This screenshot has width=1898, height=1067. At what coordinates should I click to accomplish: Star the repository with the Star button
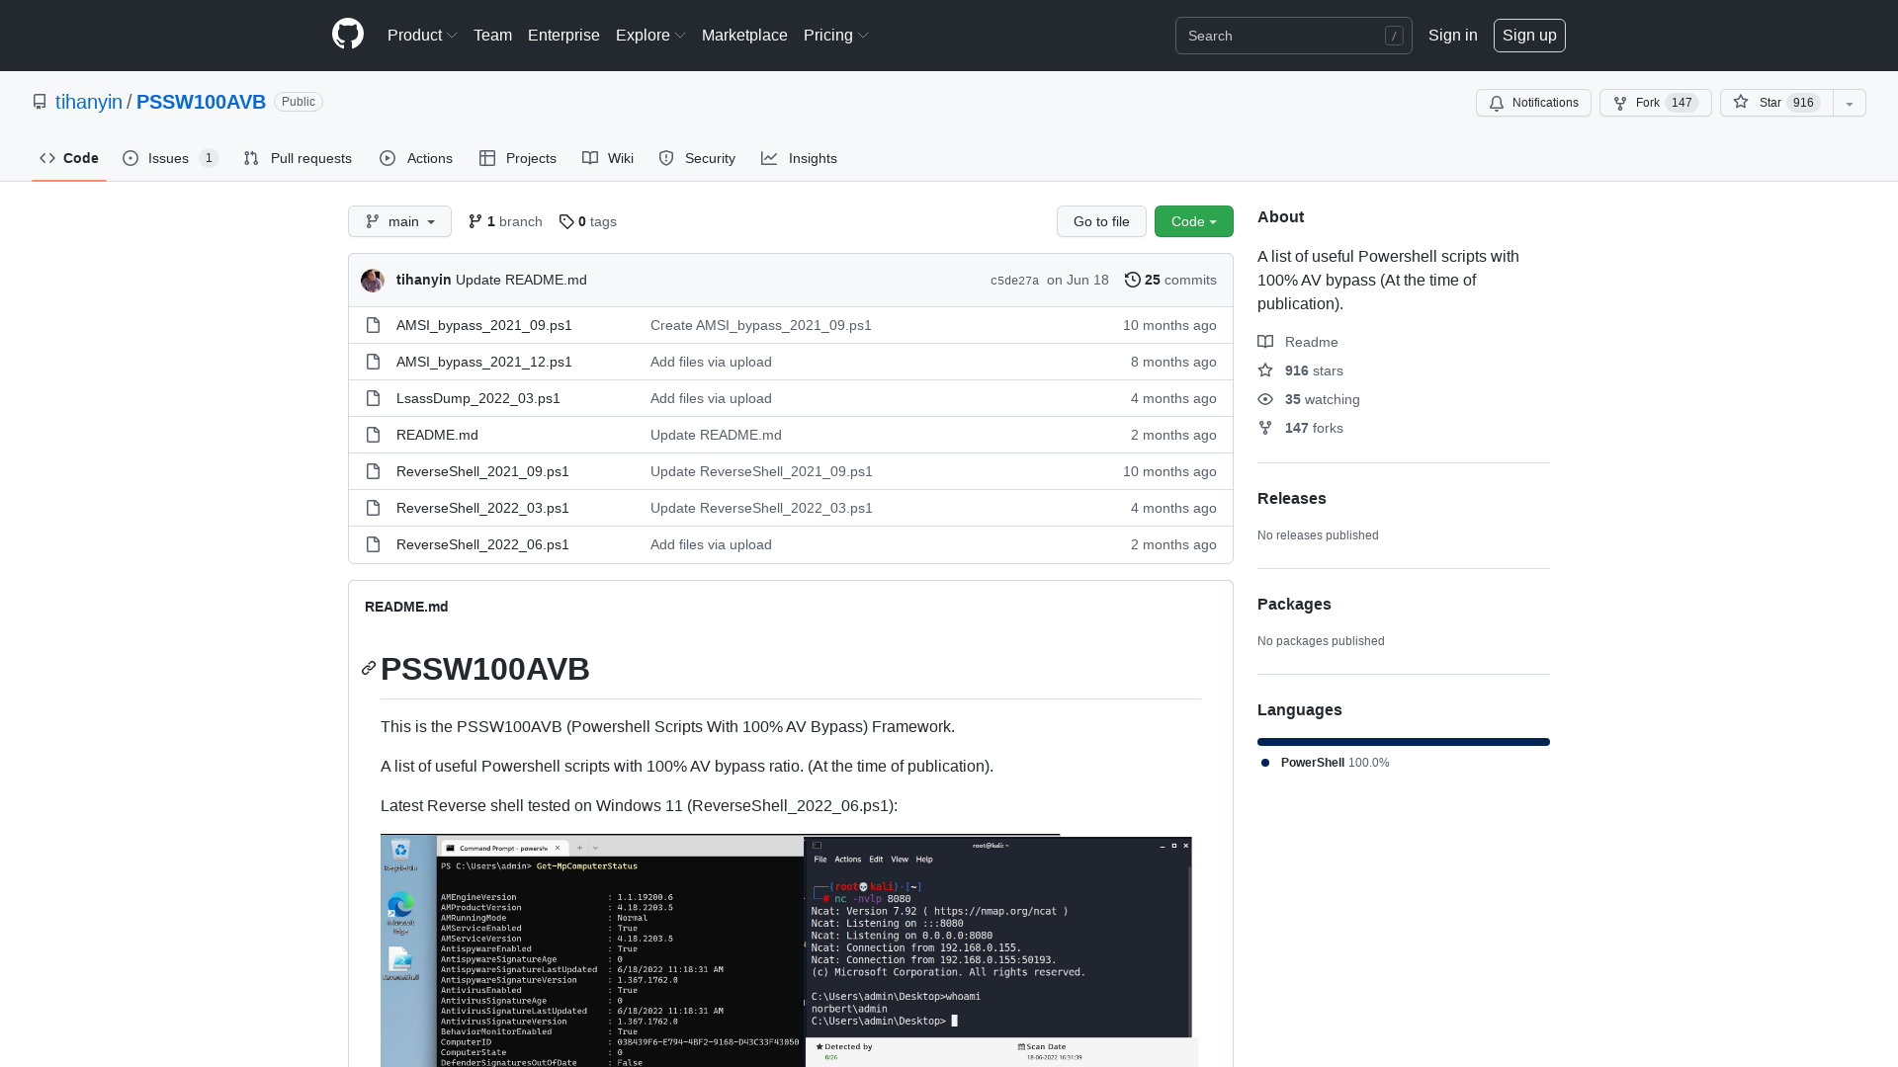point(1776,103)
